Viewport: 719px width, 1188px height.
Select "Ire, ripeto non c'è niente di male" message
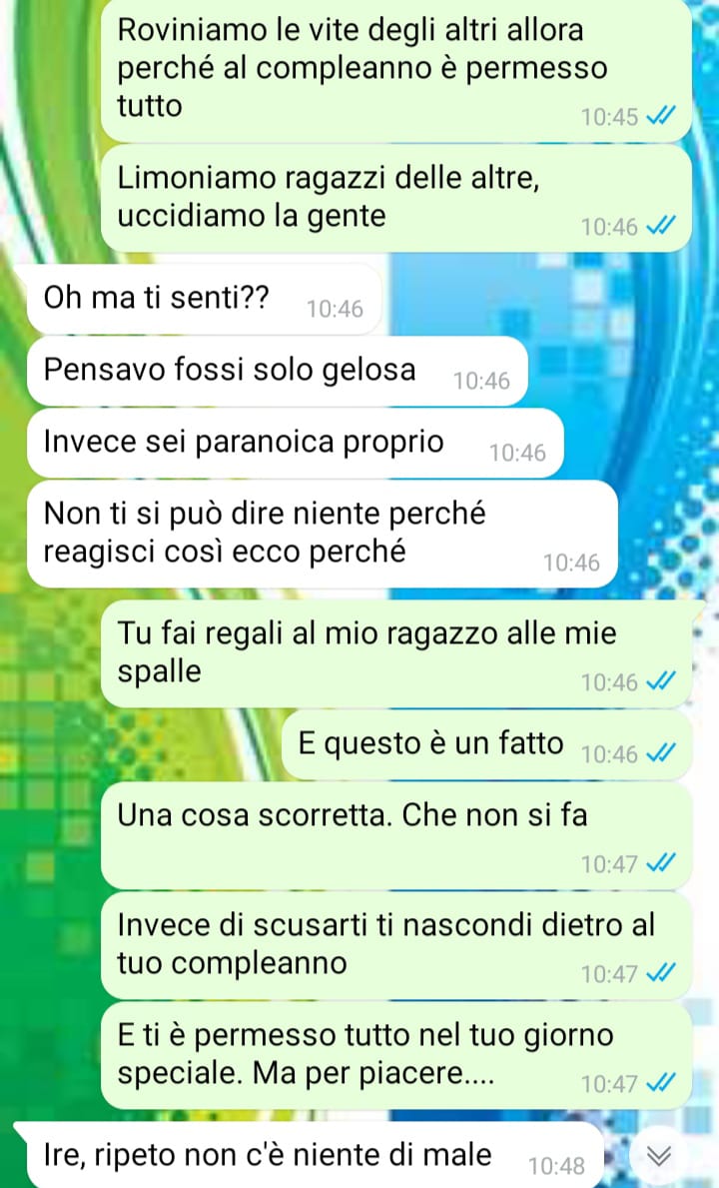pyautogui.click(x=311, y=1155)
